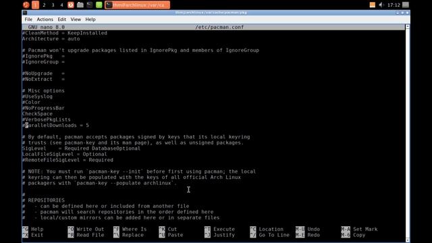
Task: Click the 'M-A Set Mark' shortcut label
Action: coord(360,230)
